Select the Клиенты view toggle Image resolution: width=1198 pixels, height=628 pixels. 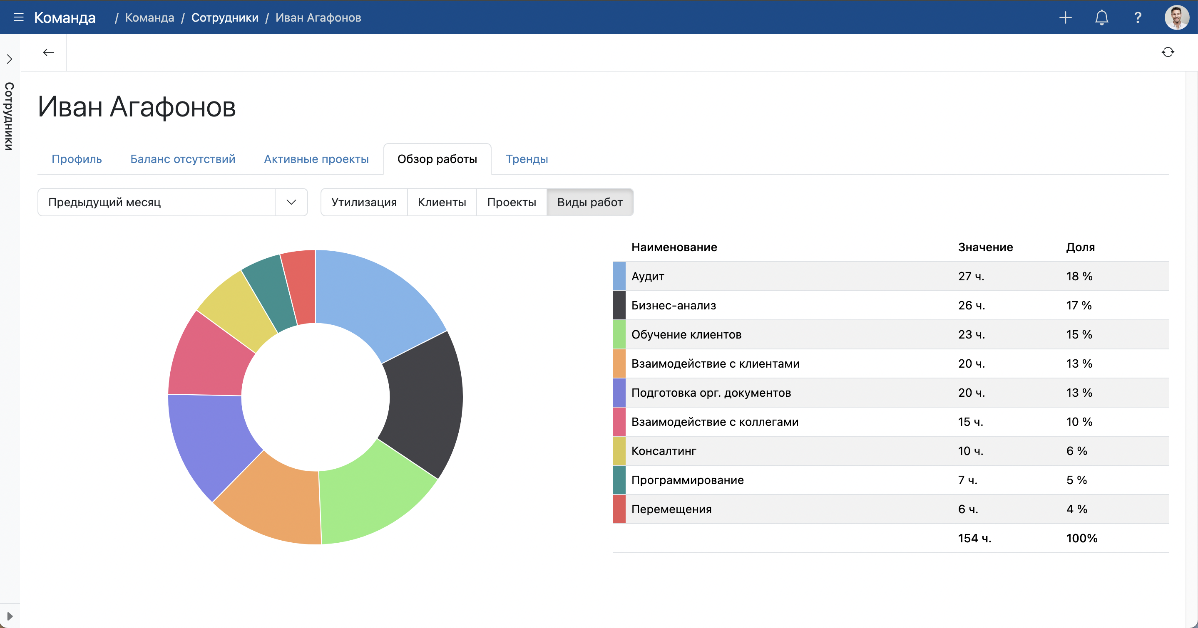click(x=442, y=202)
